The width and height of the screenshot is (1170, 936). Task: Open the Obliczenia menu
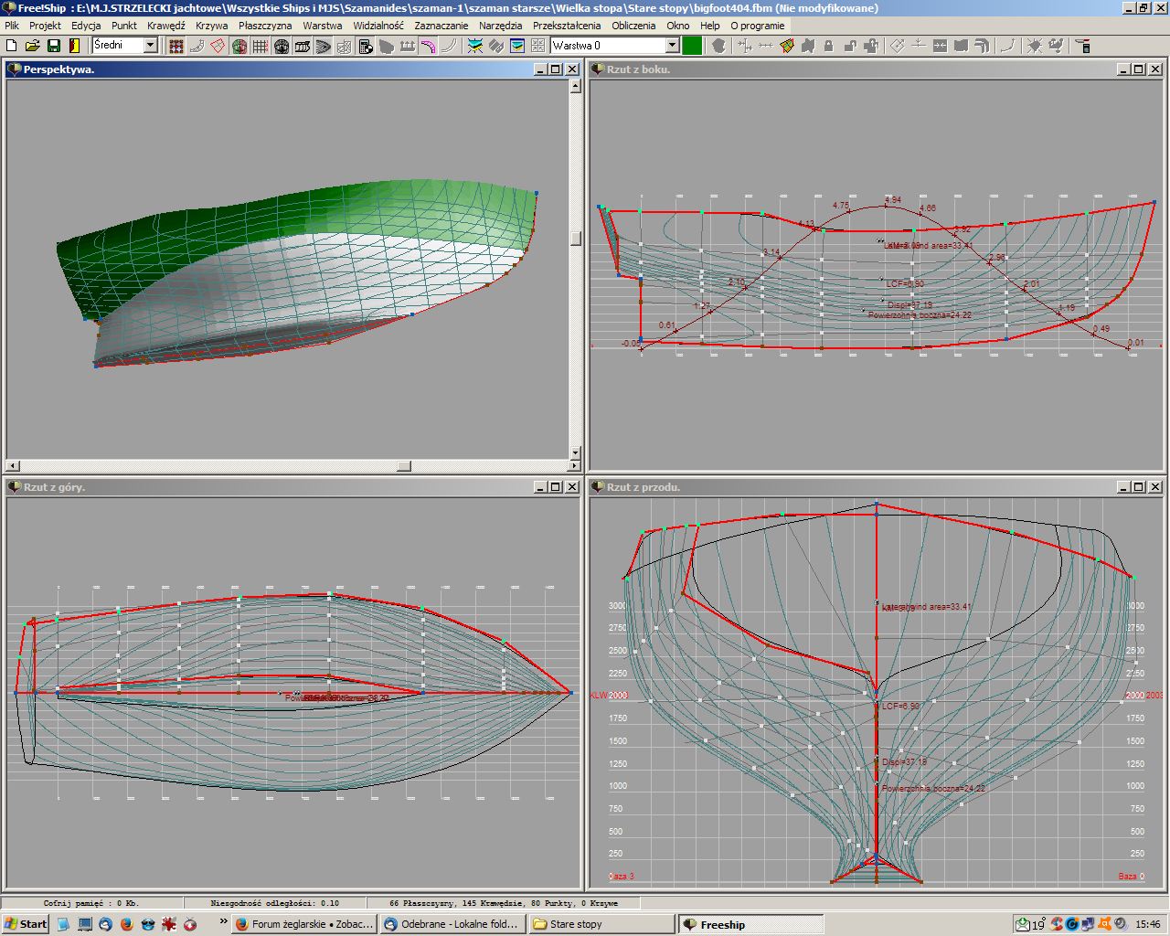(x=633, y=26)
